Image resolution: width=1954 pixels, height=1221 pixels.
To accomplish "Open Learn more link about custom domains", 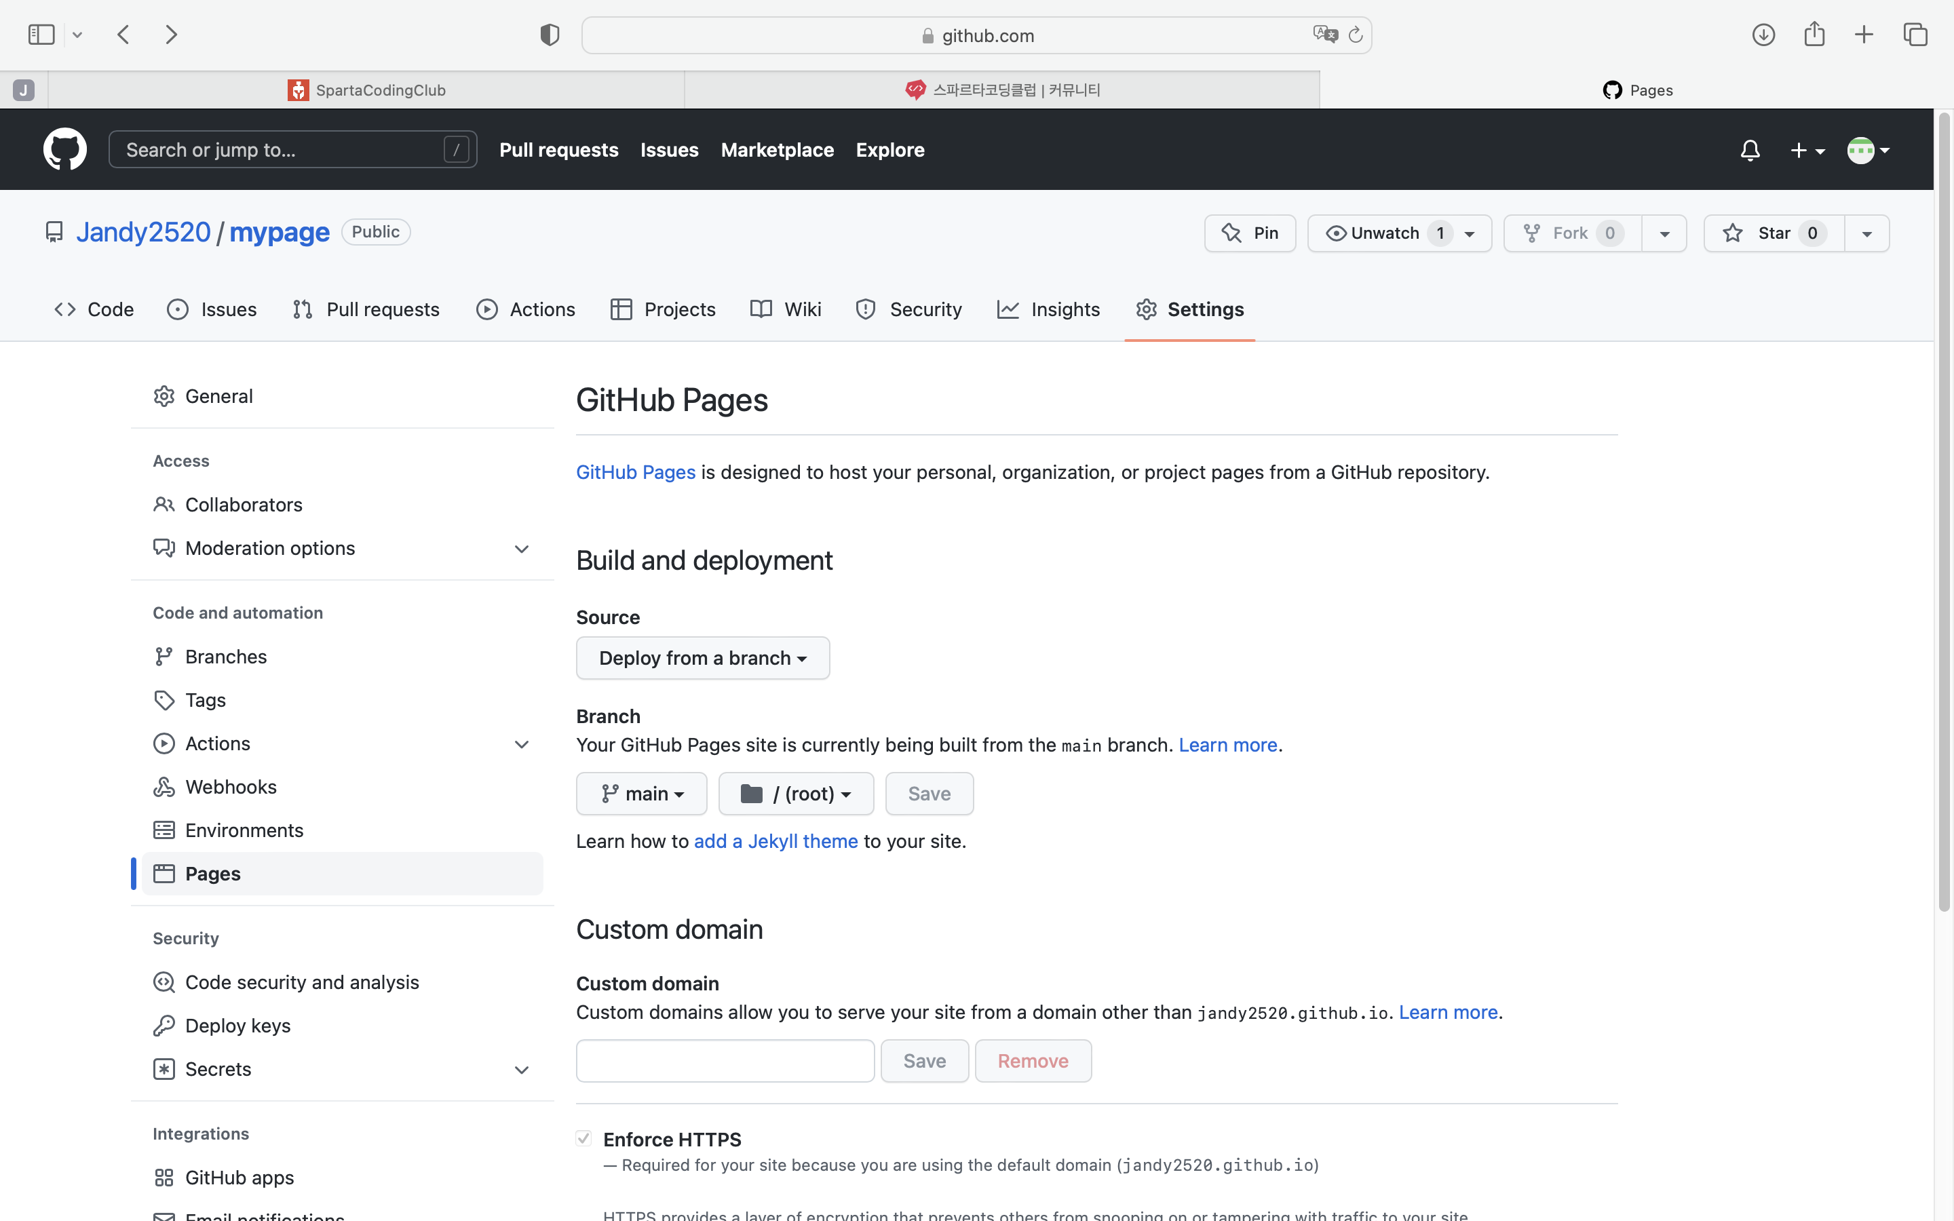I will [x=1449, y=1013].
